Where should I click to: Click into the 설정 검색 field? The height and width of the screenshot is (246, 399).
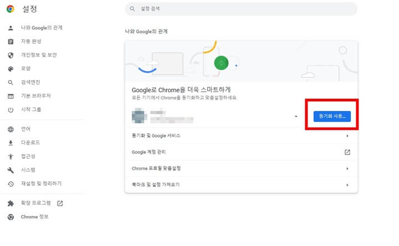[x=241, y=9]
